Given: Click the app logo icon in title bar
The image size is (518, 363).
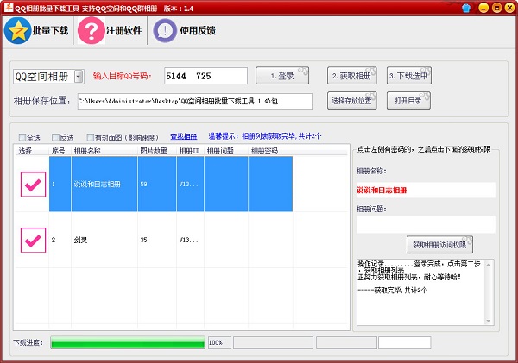Looking at the screenshot, I should 9,8.
